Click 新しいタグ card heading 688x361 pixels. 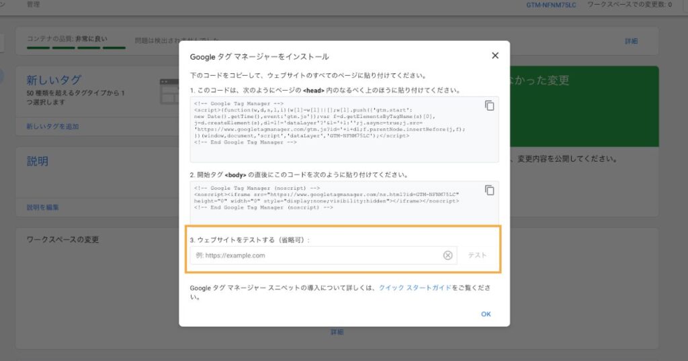[x=54, y=80]
